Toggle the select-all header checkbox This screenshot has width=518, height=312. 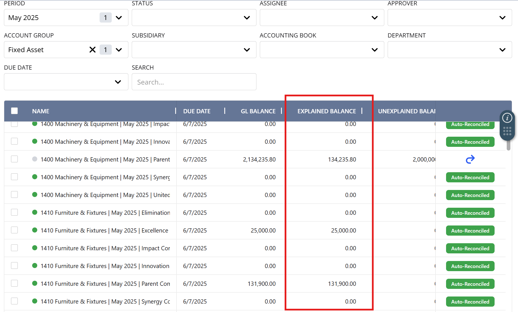tap(14, 111)
